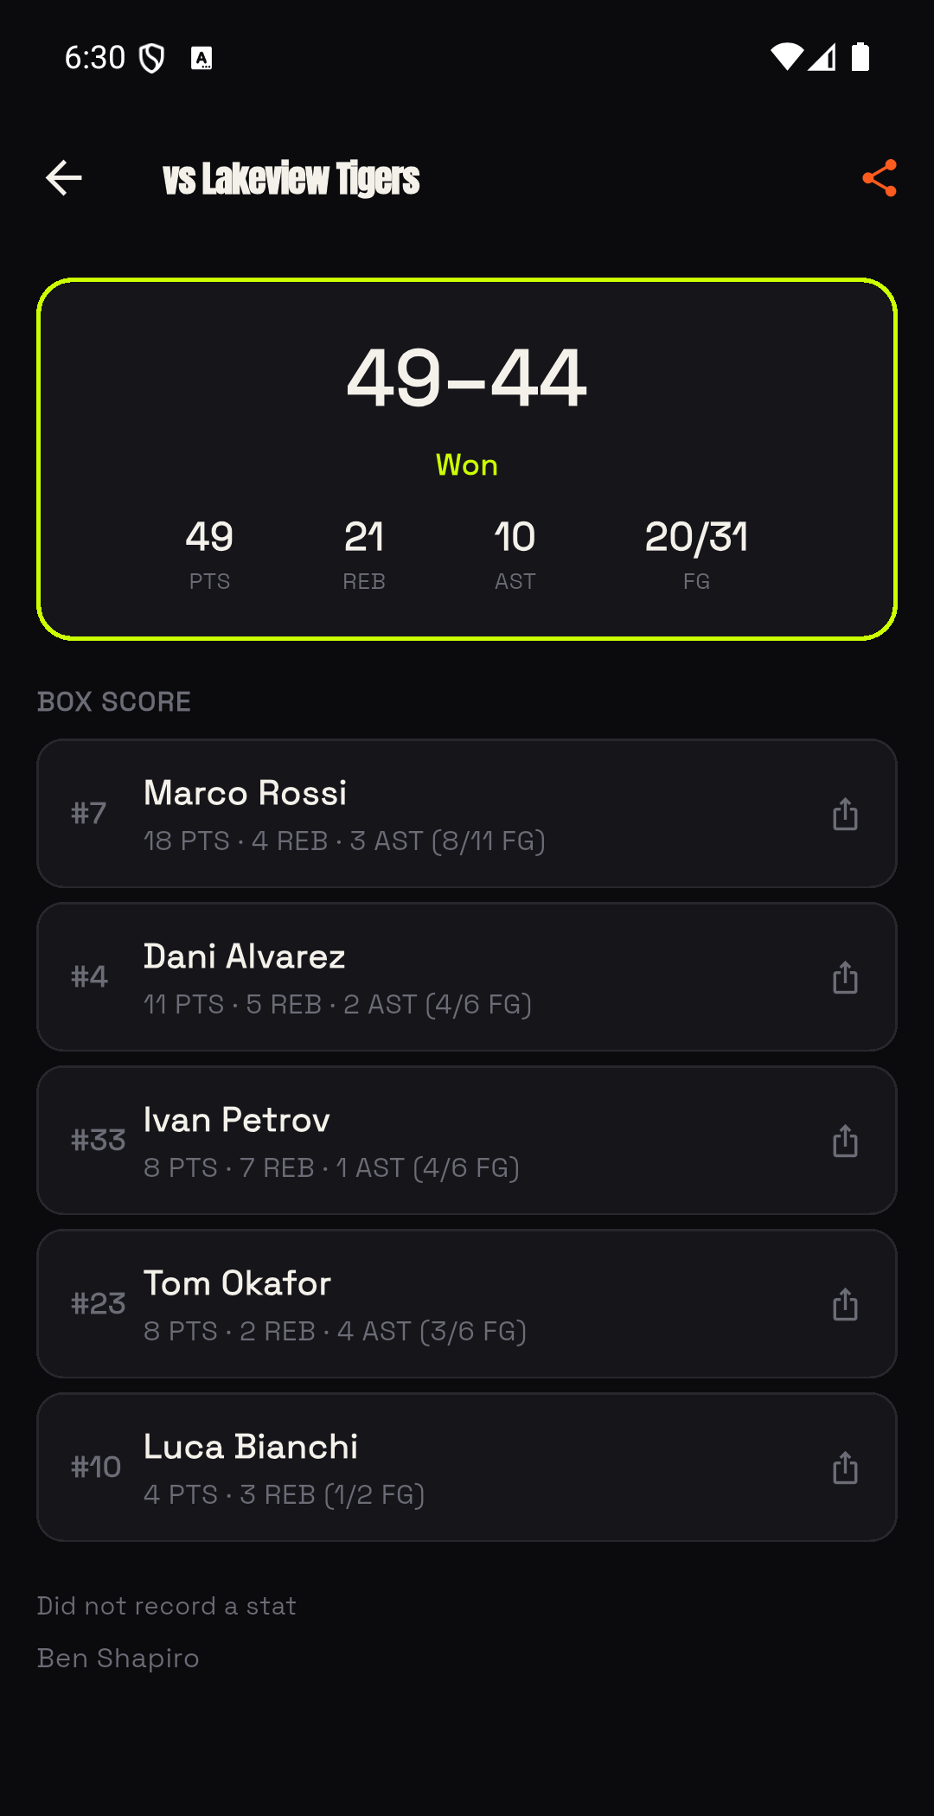934x1816 pixels.
Task: Go back using the arrow icon
Action: click(x=64, y=178)
